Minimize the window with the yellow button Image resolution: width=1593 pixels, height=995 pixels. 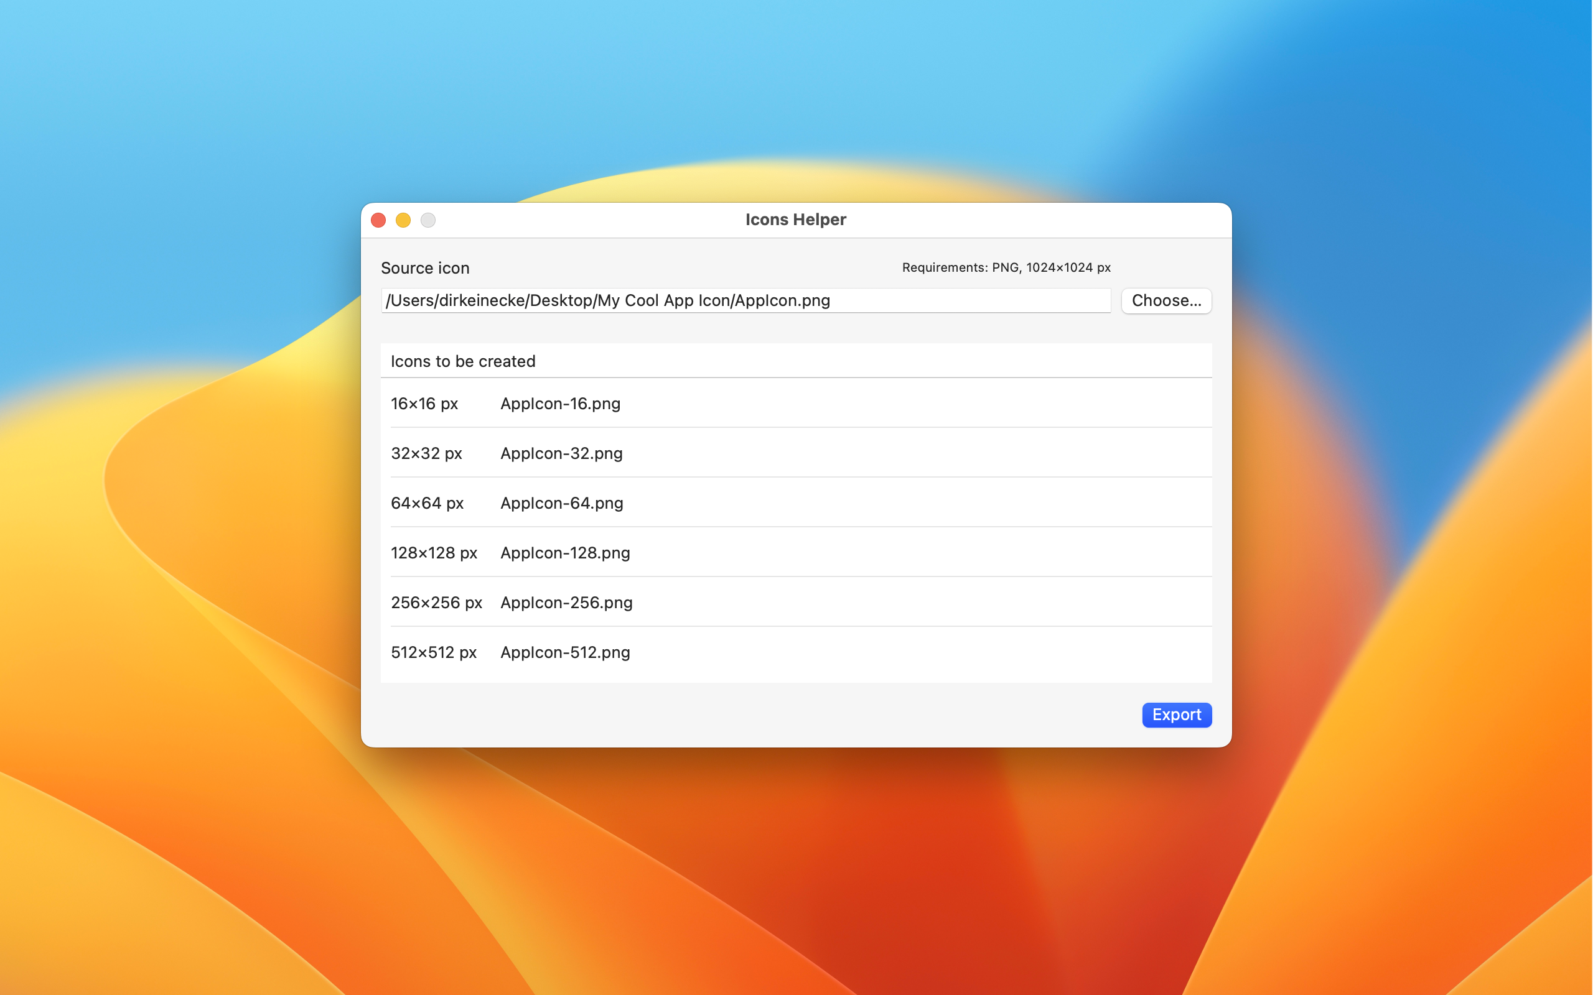(x=403, y=220)
